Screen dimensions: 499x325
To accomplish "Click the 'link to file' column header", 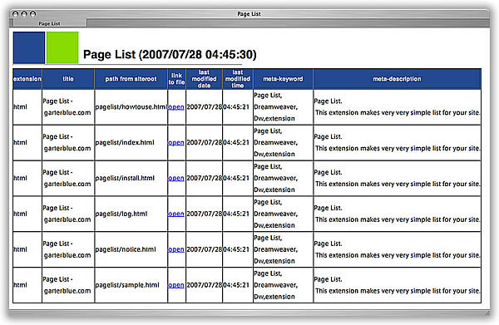I will 176,79.
